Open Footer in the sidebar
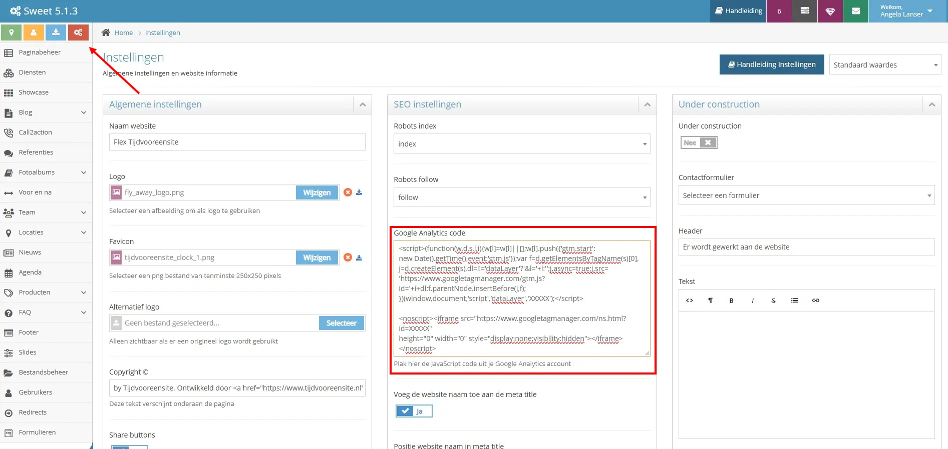 [46, 332]
